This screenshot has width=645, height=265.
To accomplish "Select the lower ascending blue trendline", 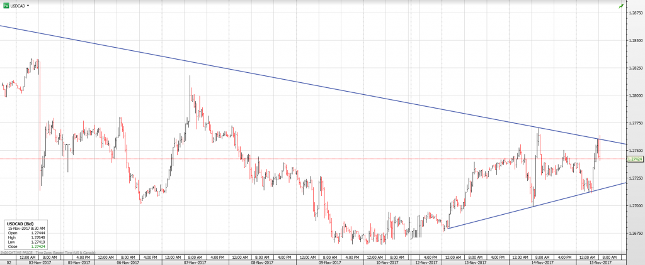I will point(535,205).
